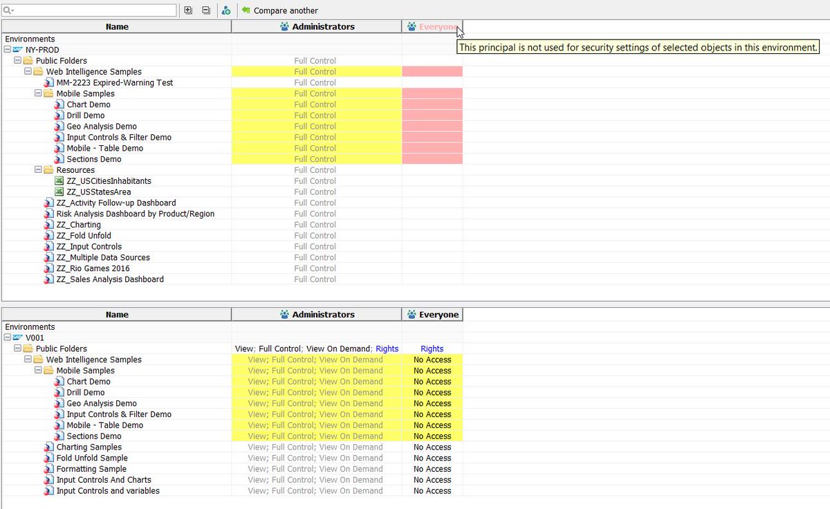This screenshot has height=509, width=830.
Task: Click the collapse all toolbar icon
Action: coord(206,10)
